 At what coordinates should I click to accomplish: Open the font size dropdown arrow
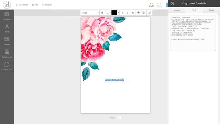pos(110,13)
